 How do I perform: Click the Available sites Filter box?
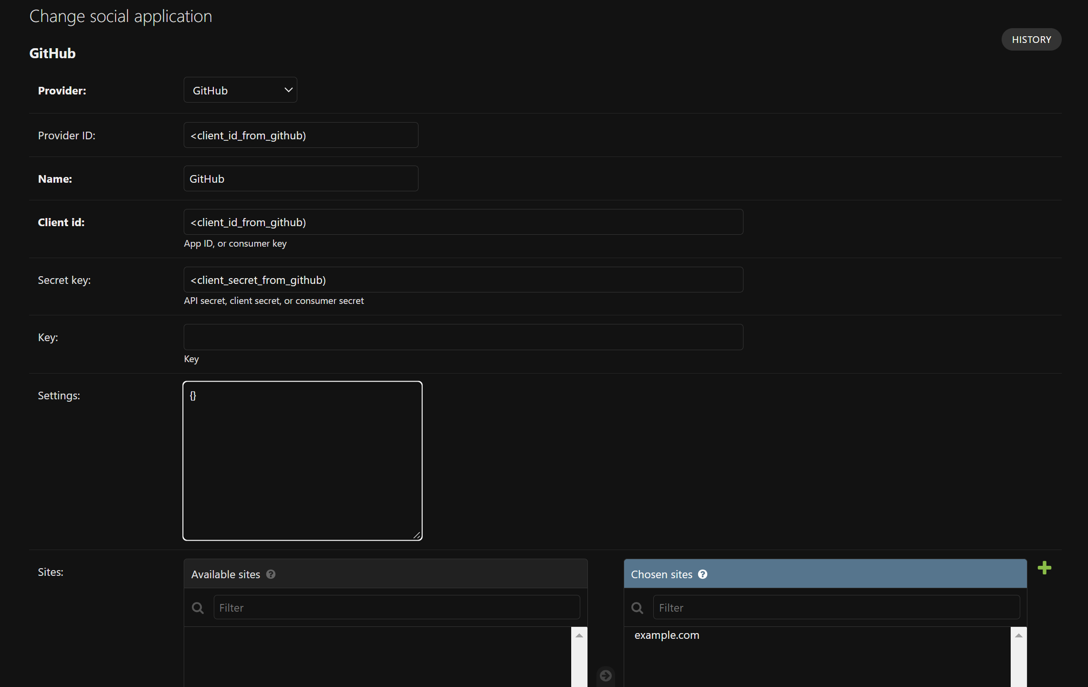point(396,608)
